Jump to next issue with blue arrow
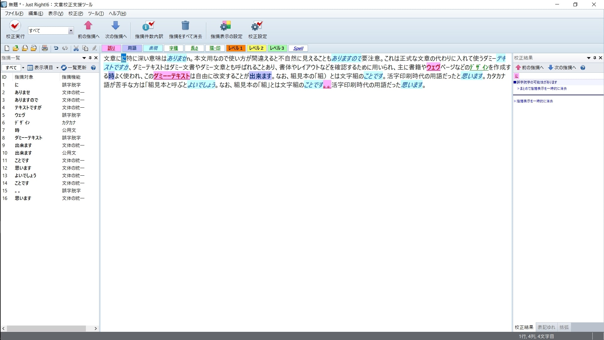The height and width of the screenshot is (340, 604). [x=115, y=26]
